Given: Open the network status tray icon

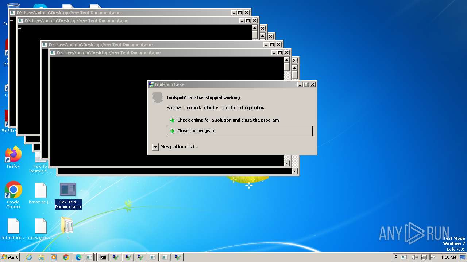Looking at the screenshot, I should 424,257.
